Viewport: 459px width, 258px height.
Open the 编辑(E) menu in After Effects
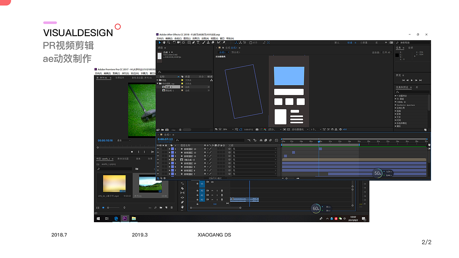(169, 38)
